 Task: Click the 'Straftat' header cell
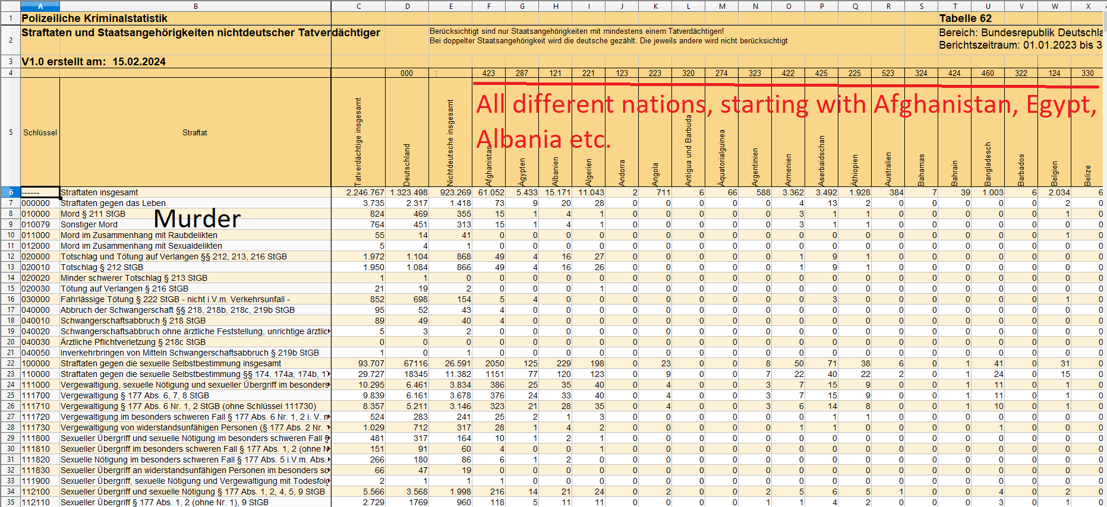click(x=195, y=132)
